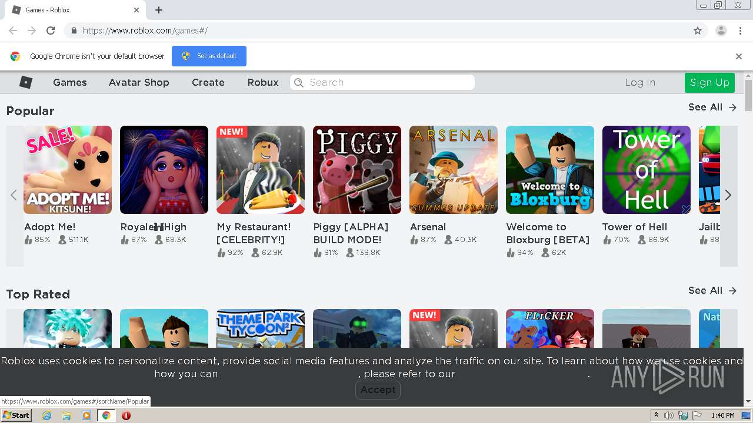
Task: Open Theme Park Tycoon 2 thumbnail
Action: point(261,329)
